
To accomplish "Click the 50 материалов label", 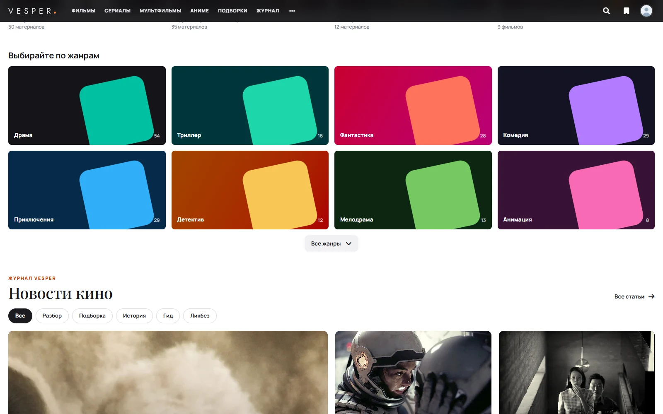I will (27, 27).
